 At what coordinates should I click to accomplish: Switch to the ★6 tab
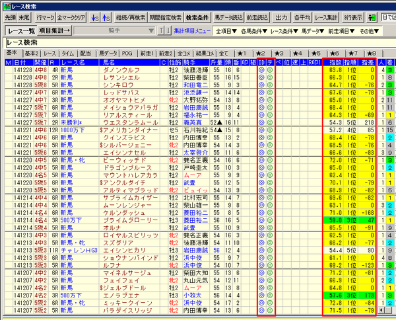pyautogui.click(x=335, y=54)
